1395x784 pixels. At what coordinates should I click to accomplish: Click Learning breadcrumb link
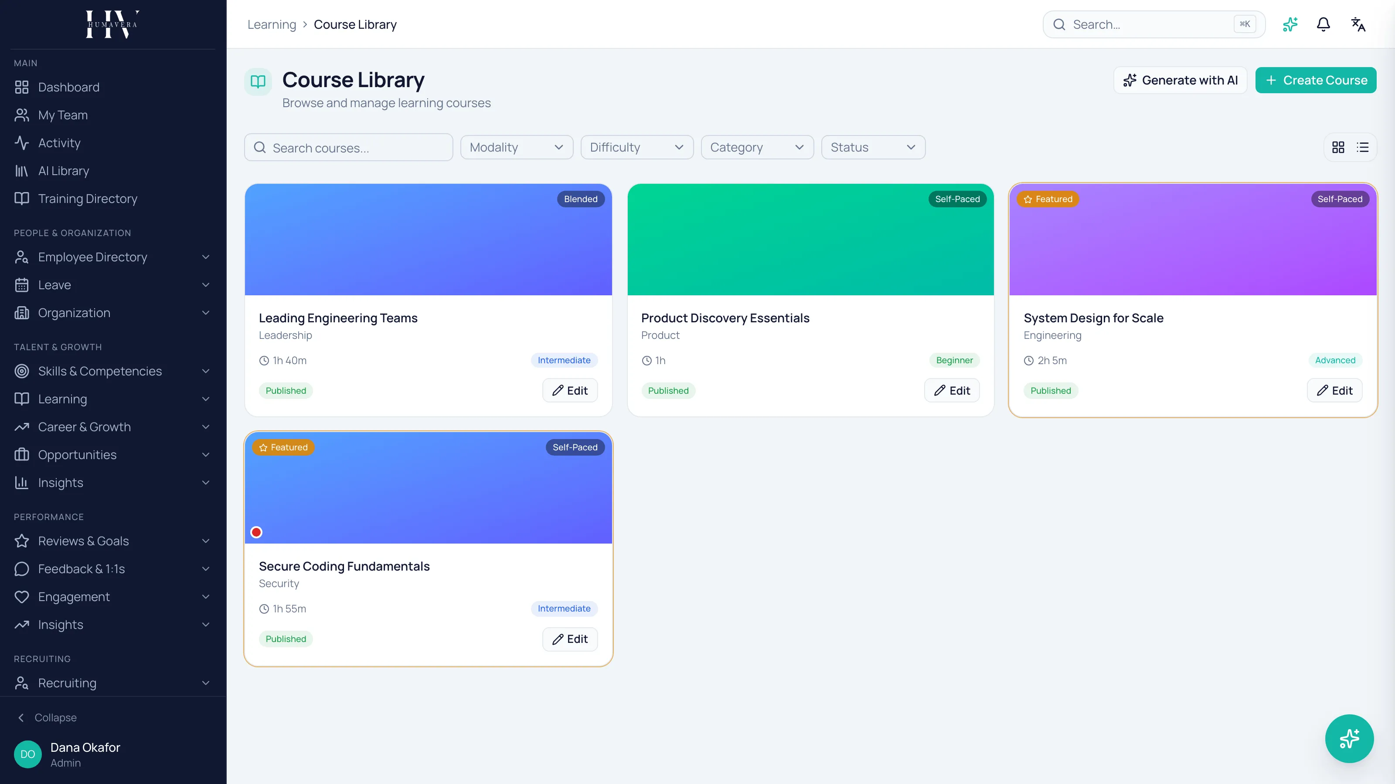point(272,24)
